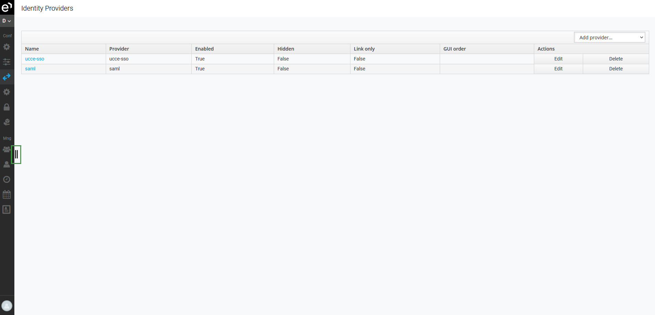Click Delete for the saml provider
The image size is (655, 315).
coord(616,69)
